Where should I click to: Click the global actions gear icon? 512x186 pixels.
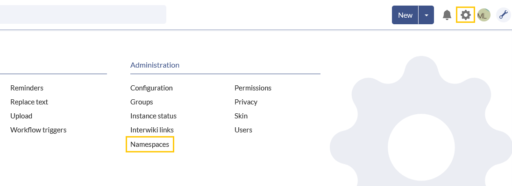(x=465, y=14)
